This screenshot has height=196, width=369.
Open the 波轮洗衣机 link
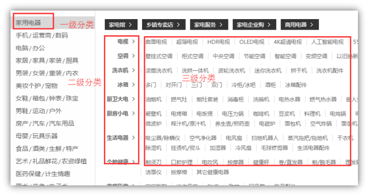[231, 71]
